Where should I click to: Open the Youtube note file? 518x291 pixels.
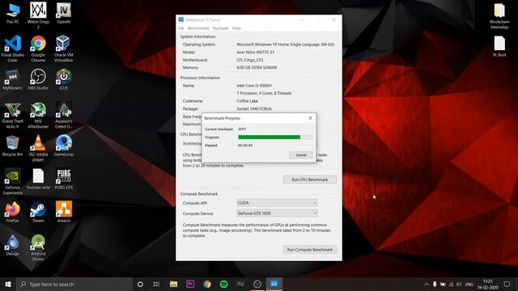(38, 179)
